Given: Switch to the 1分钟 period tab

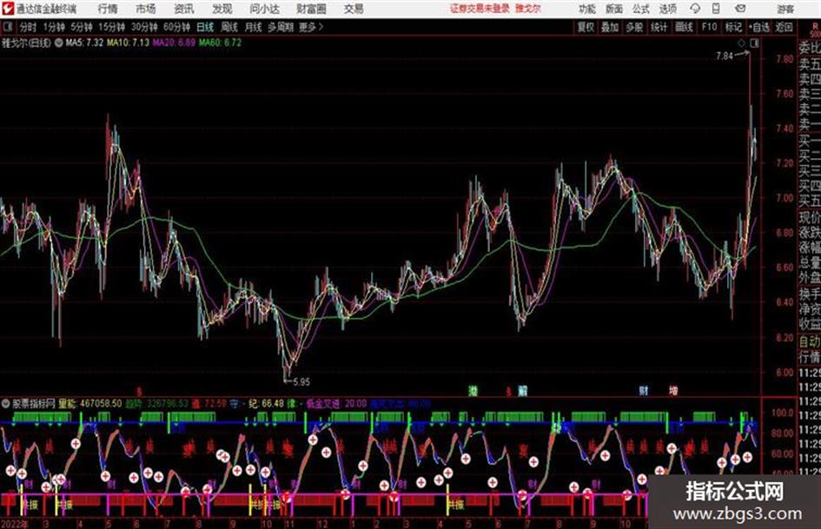Looking at the screenshot, I should pos(54,27).
